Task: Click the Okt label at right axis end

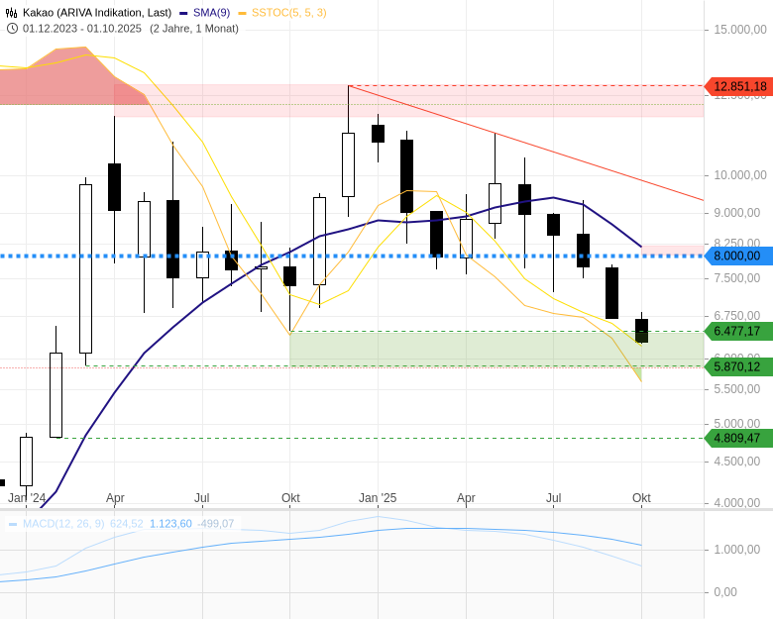Action: pyautogui.click(x=641, y=498)
